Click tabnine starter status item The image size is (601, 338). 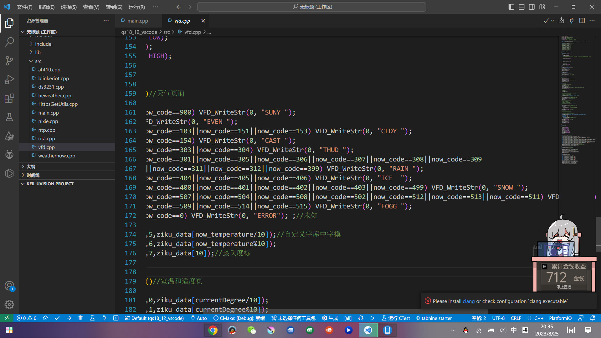pyautogui.click(x=434, y=318)
